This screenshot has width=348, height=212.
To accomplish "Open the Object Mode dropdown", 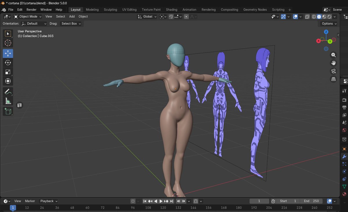I will click(28, 17).
